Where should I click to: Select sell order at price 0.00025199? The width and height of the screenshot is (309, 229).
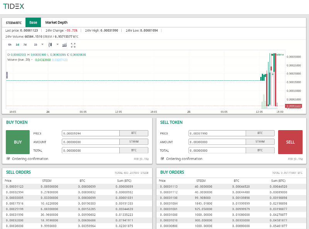tap(77, 209)
